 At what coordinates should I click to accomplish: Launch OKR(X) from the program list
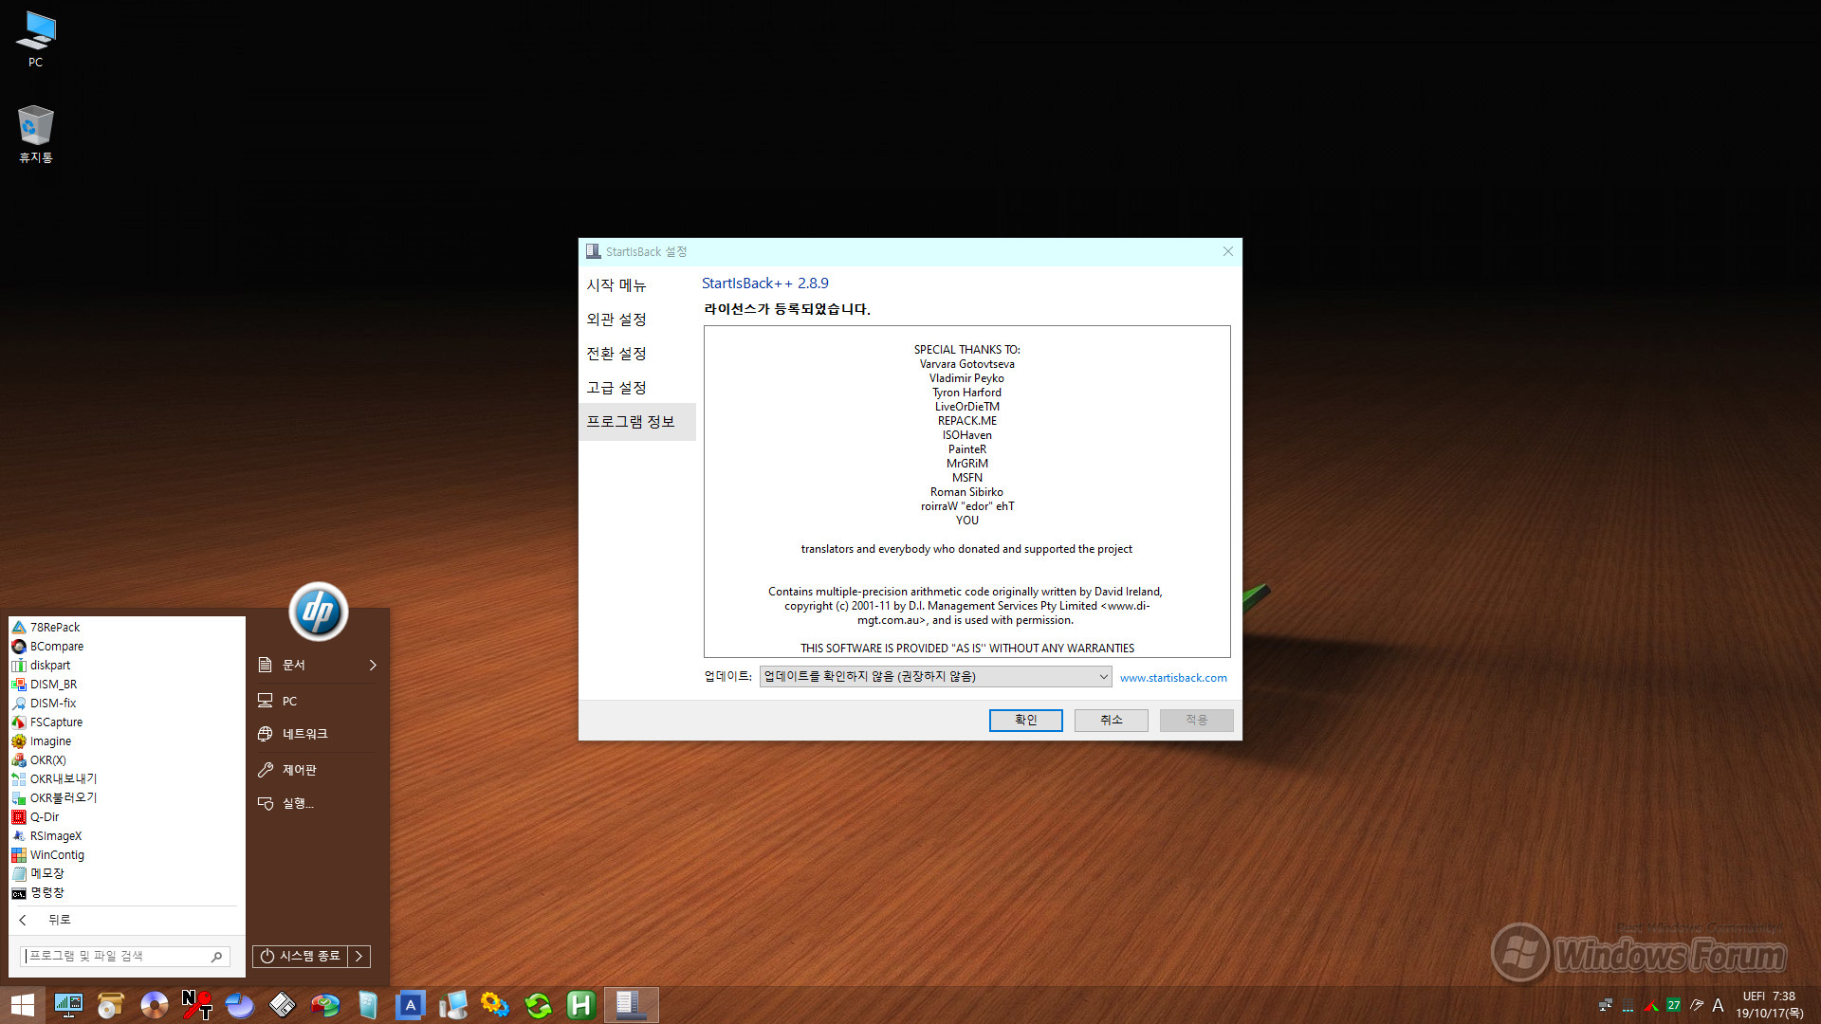click(47, 759)
